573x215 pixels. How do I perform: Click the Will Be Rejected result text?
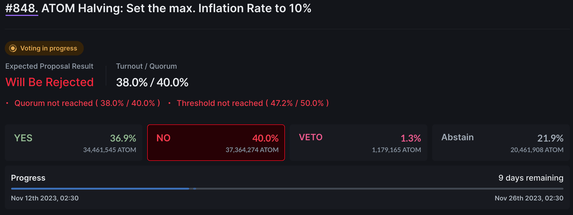pos(49,82)
